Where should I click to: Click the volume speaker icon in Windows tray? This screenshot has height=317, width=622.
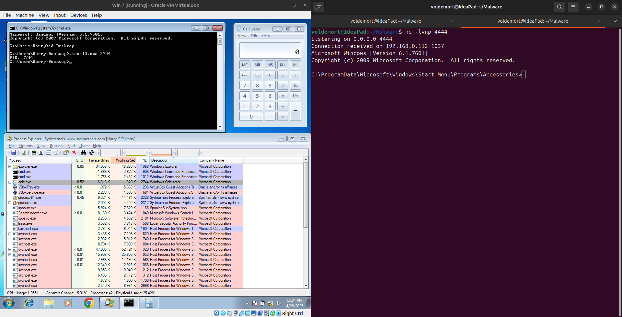(x=278, y=303)
